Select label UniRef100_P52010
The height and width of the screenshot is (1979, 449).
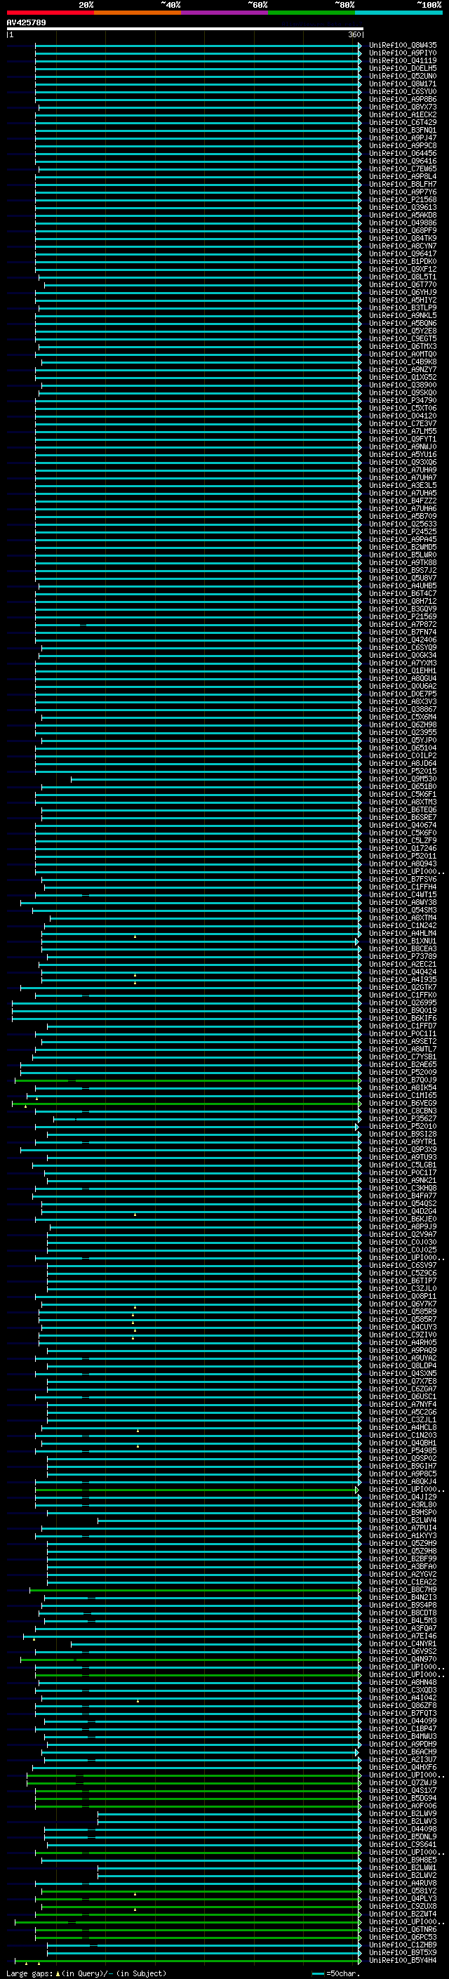[x=402, y=1126]
